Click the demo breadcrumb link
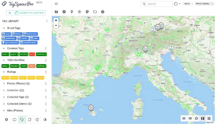The height and width of the screenshot is (124, 215). tap(187, 4)
